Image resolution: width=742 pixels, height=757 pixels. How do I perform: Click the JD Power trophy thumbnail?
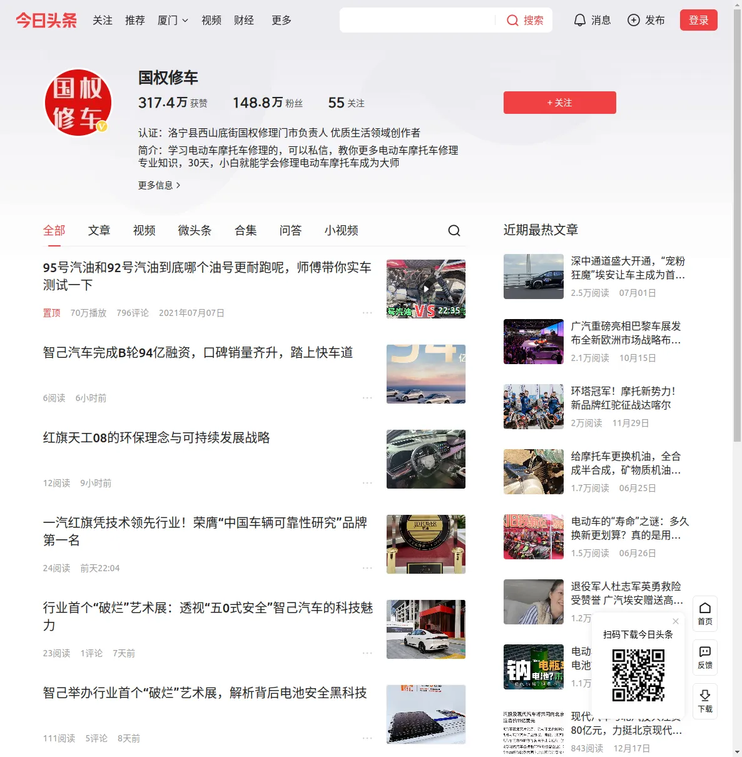click(426, 544)
